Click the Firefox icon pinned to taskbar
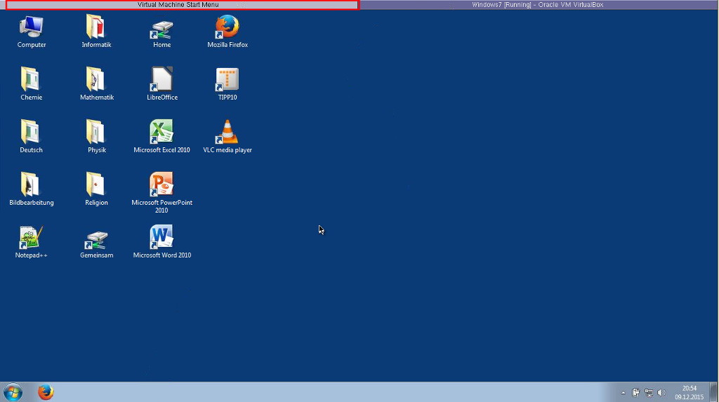 46,392
